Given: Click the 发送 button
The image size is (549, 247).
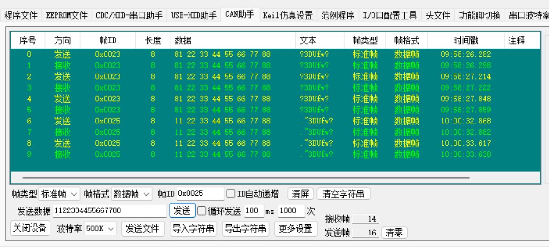Looking at the screenshot, I should (x=183, y=210).
